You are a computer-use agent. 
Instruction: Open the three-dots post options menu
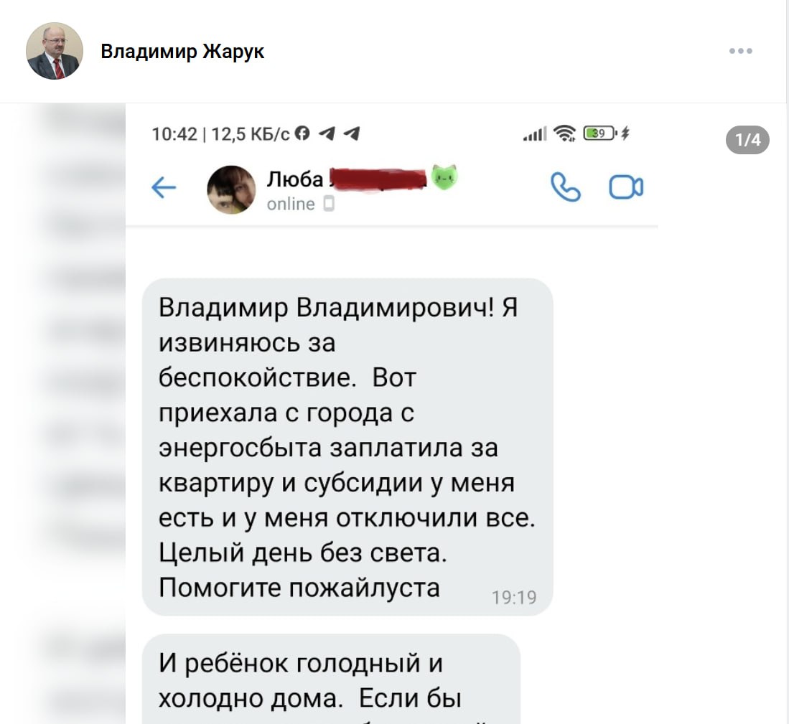point(741,51)
